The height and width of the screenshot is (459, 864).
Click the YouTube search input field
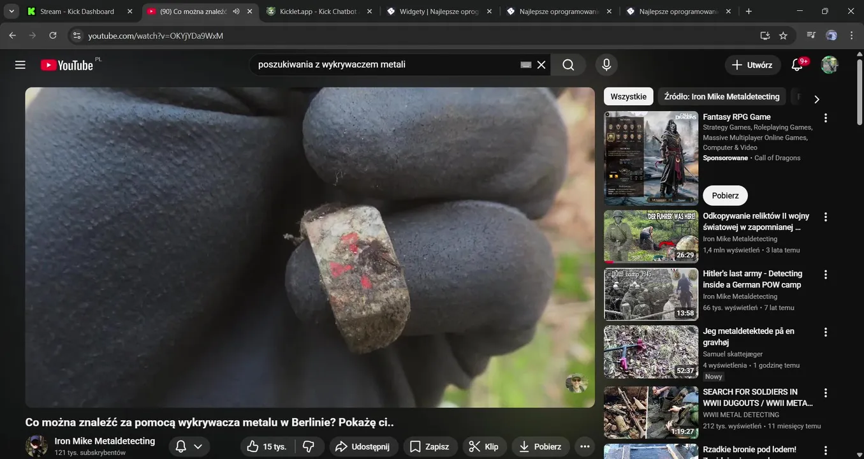click(x=386, y=64)
